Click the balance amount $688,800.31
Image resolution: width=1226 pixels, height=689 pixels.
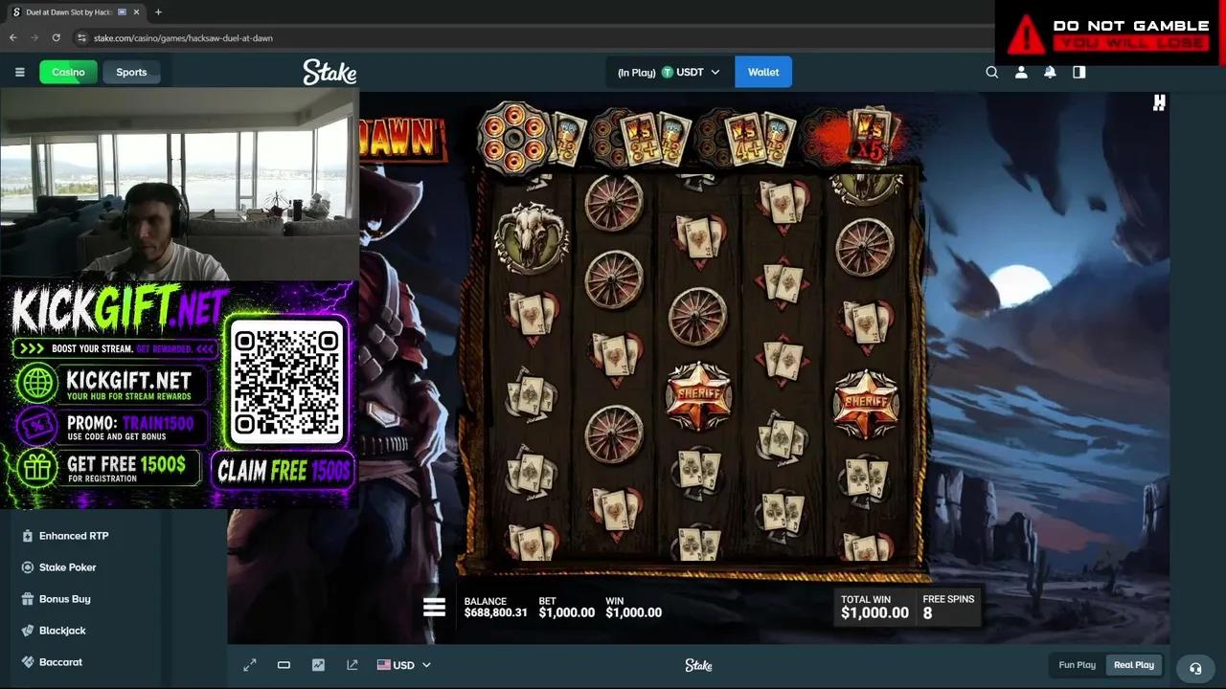tap(496, 612)
